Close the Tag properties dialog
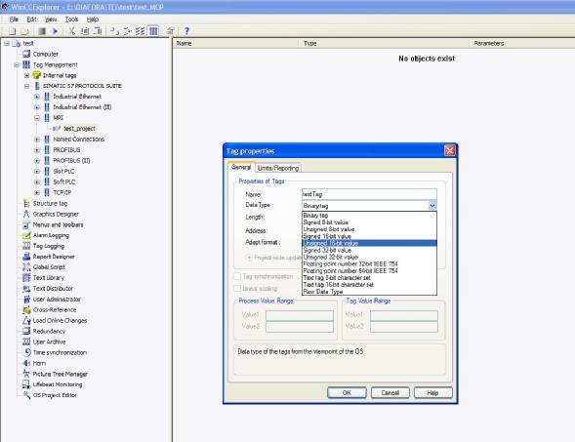This screenshot has height=442, width=575. pyautogui.click(x=450, y=150)
